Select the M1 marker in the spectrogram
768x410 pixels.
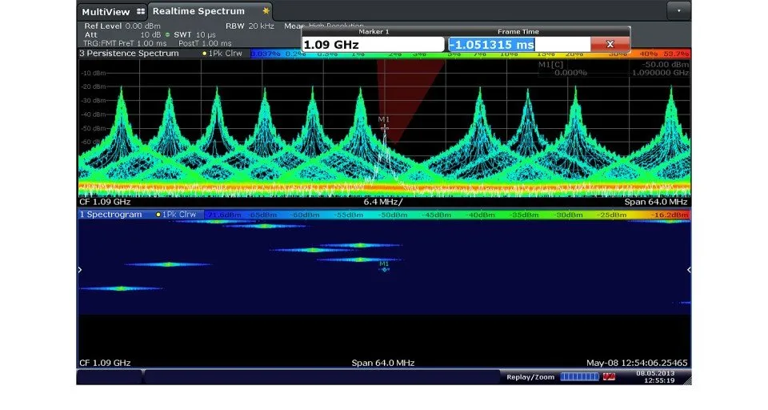384,267
